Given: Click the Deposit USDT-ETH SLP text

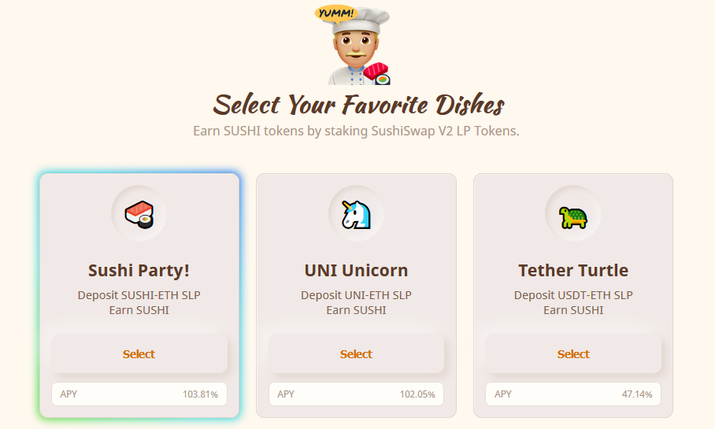Looking at the screenshot, I should tap(573, 295).
